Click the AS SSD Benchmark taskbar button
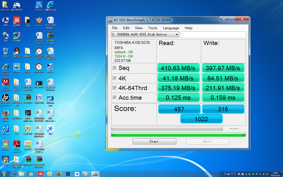 95,174
